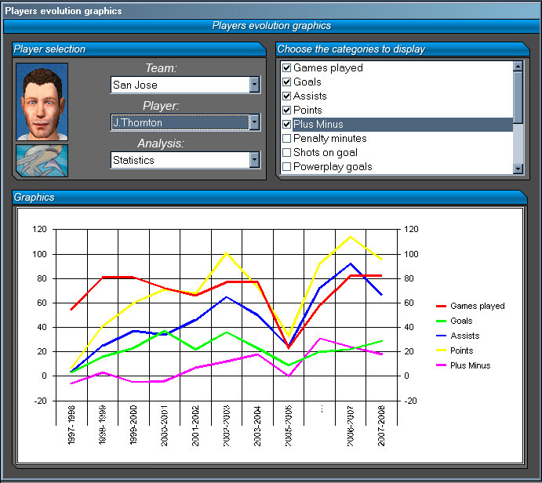Image resolution: width=542 pixels, height=483 pixels.
Task: Click the categories list scrollbar thumb
Action: (518, 97)
